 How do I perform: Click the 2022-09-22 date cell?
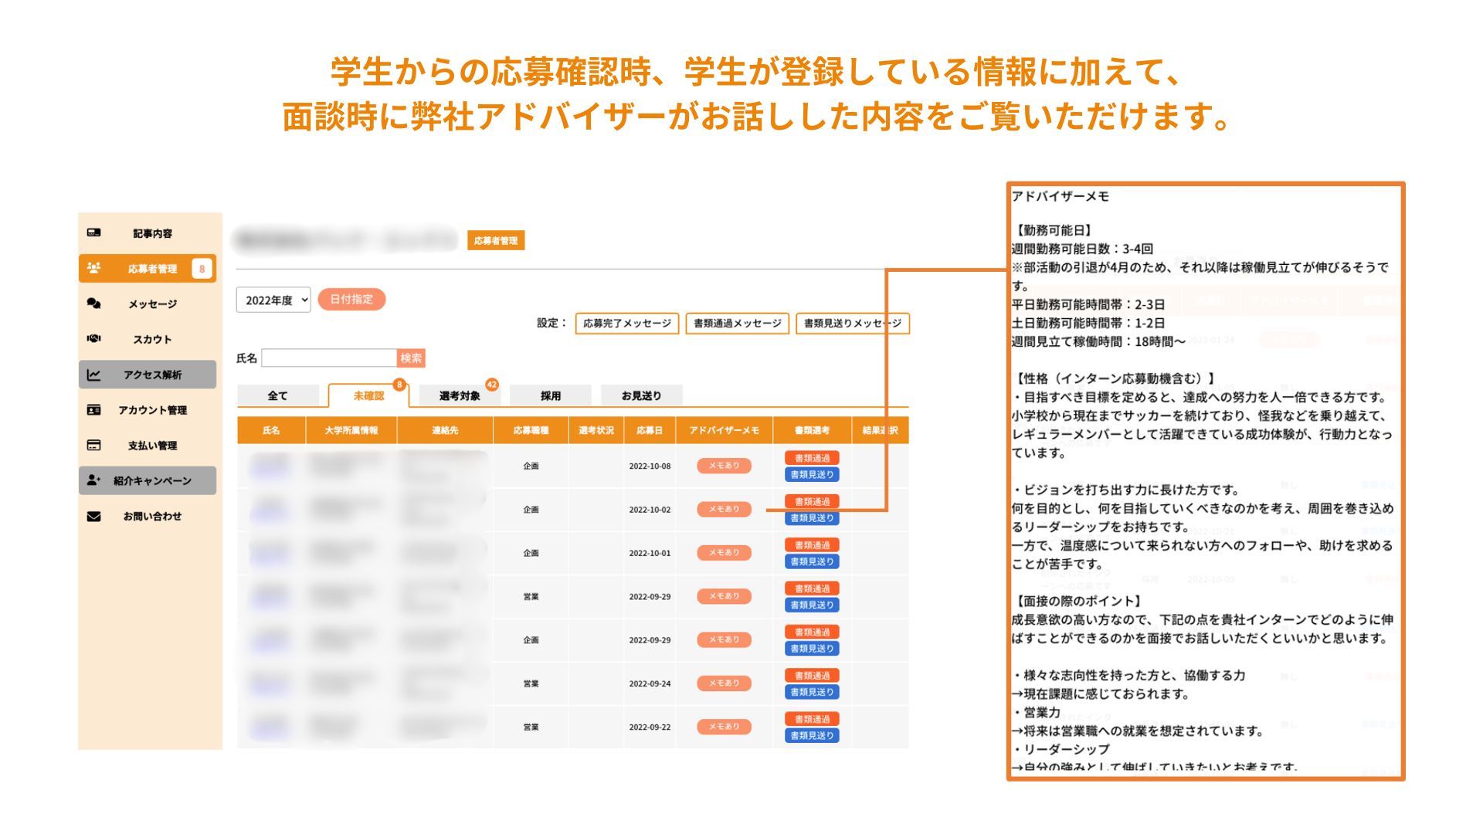(x=650, y=727)
